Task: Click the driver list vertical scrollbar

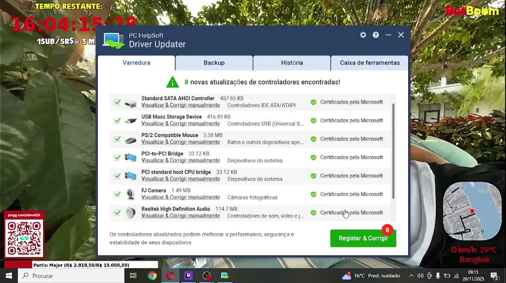Action: pos(393,151)
